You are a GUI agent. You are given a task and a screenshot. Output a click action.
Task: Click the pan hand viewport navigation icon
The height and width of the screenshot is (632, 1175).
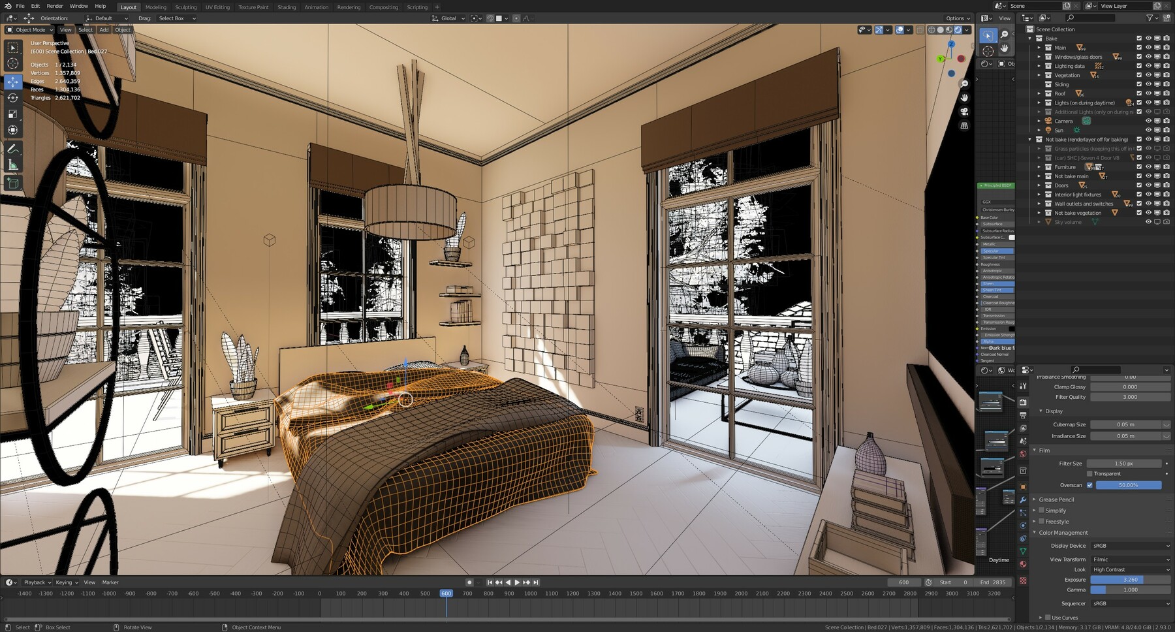964,97
